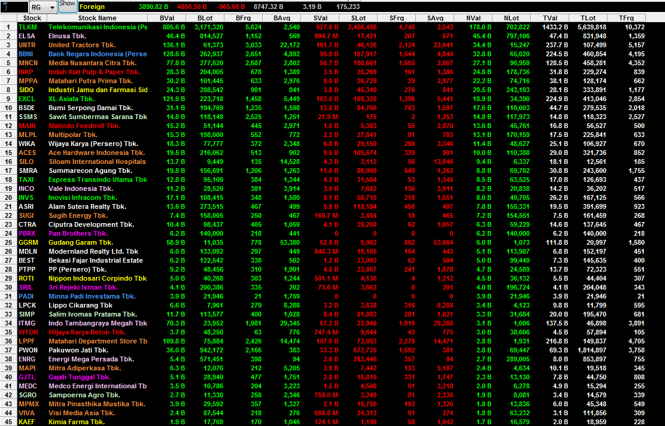The image size is (665, 426).
Task: Click row number 45
Action: pos(8,422)
